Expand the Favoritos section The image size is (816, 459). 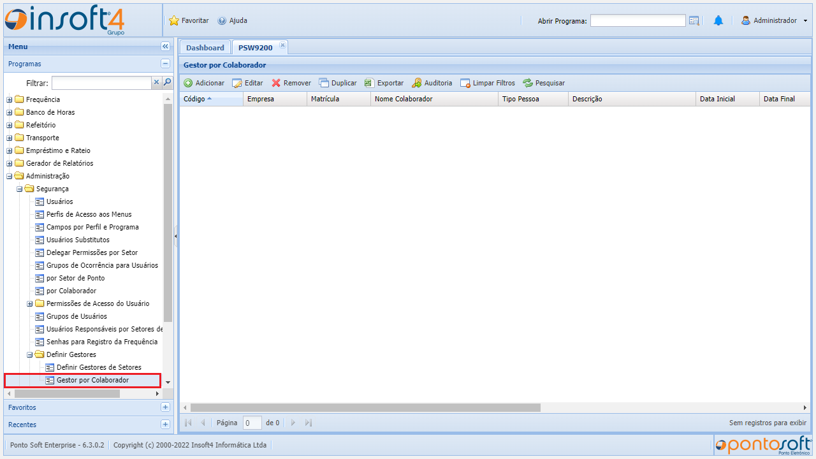click(165, 407)
